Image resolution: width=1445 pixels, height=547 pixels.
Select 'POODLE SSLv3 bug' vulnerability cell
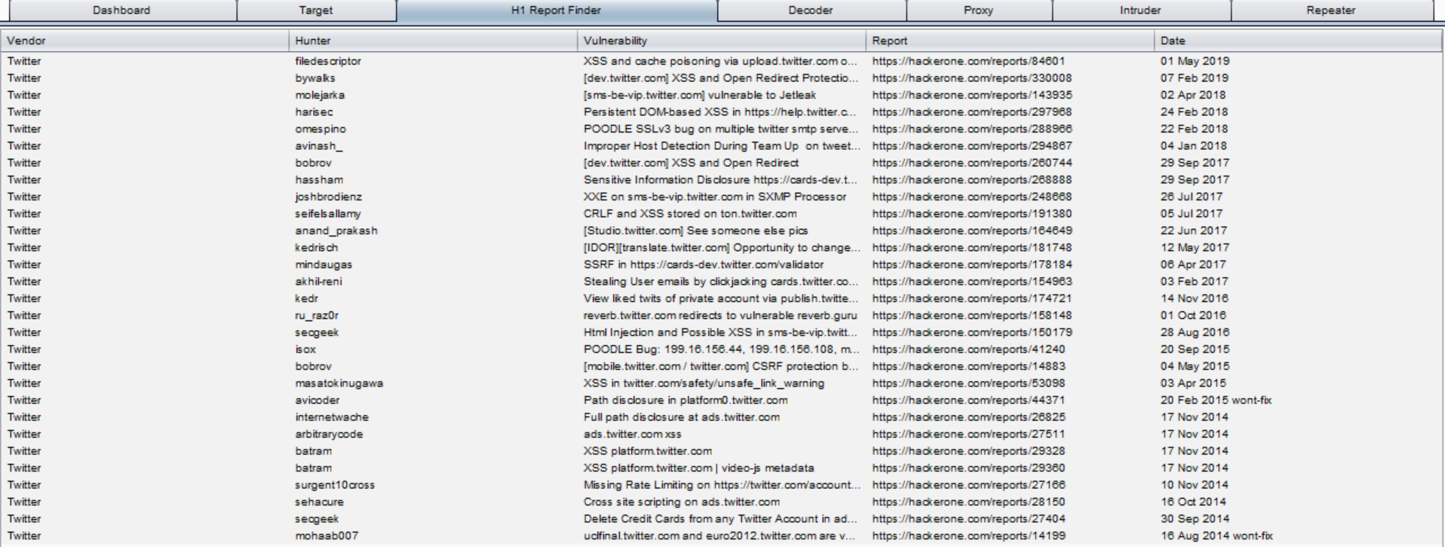click(722, 129)
